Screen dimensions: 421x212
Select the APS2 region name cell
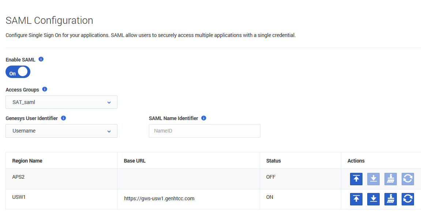18,177
